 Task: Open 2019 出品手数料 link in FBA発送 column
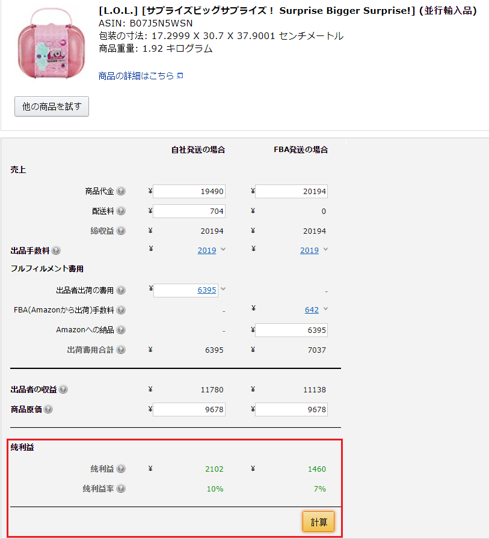[x=309, y=250]
